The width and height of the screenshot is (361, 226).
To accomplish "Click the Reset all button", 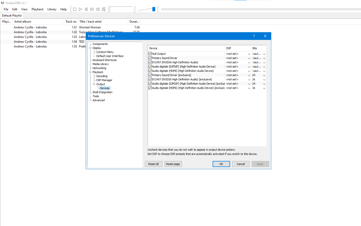I will (153, 164).
